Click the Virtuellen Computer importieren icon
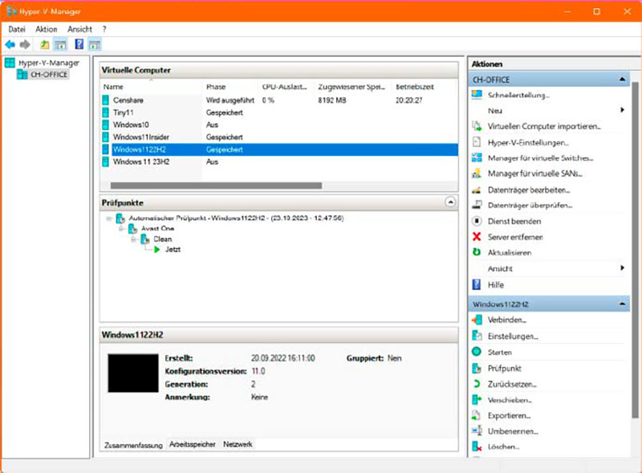Viewport: 642px width, 473px height. (x=477, y=126)
